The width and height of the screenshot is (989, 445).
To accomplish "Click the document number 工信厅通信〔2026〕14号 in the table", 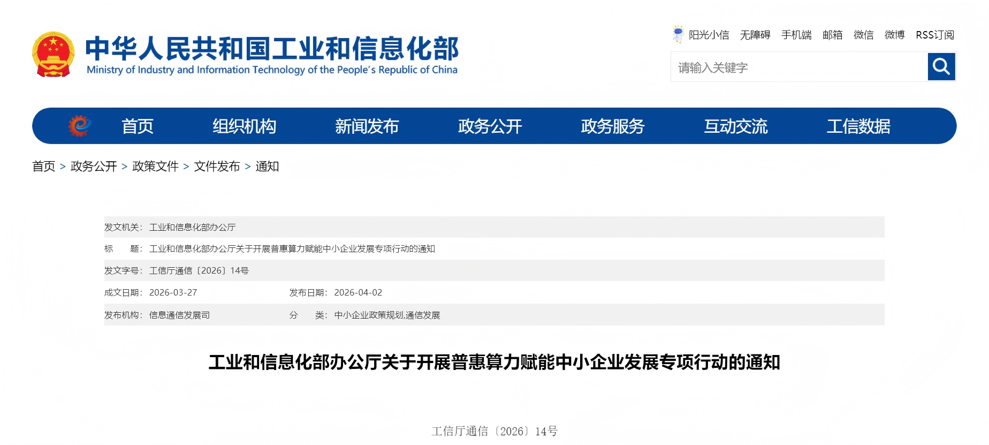I will (199, 271).
